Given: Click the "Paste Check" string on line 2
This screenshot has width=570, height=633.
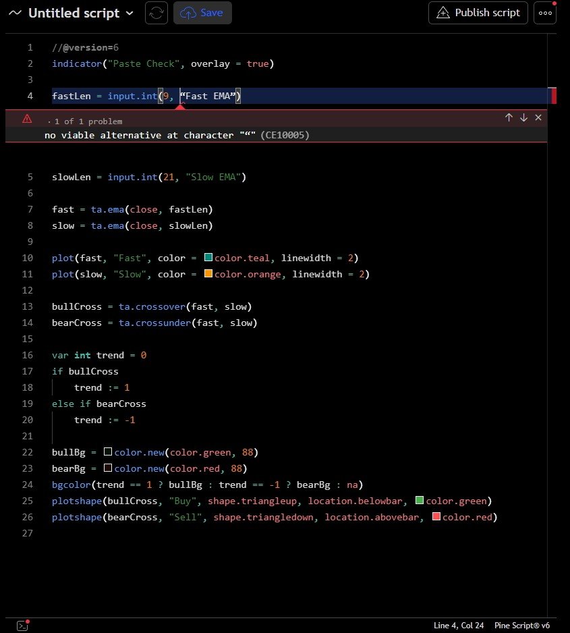Looking at the screenshot, I should click(x=144, y=64).
